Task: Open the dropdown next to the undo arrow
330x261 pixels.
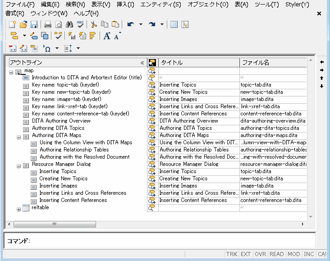Action: 141,24
